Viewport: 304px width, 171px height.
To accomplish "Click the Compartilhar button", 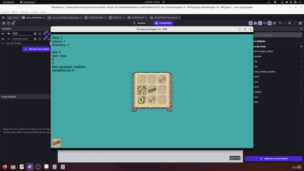I will (x=163, y=23).
